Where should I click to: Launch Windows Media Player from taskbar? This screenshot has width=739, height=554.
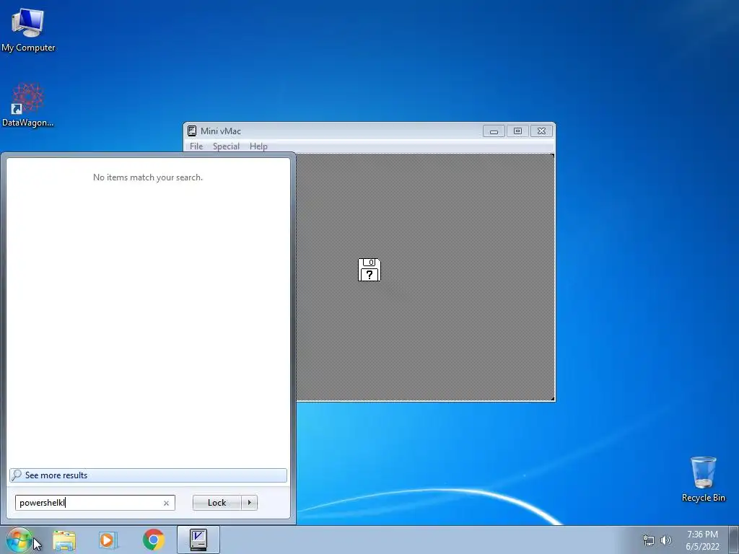(x=108, y=540)
